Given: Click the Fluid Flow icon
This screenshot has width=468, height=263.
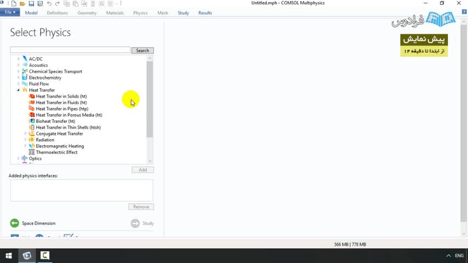Looking at the screenshot, I should [25, 84].
